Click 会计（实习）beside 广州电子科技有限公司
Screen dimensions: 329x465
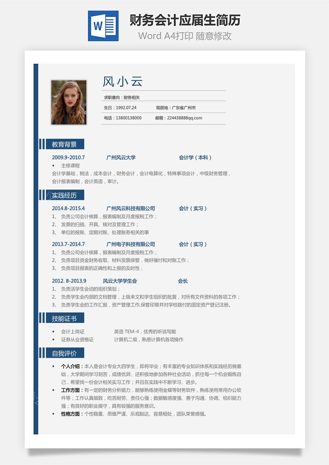193,244
